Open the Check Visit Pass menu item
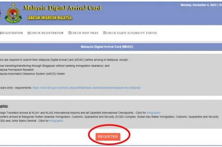This screenshot has width=222, height=147. pos(83,33)
